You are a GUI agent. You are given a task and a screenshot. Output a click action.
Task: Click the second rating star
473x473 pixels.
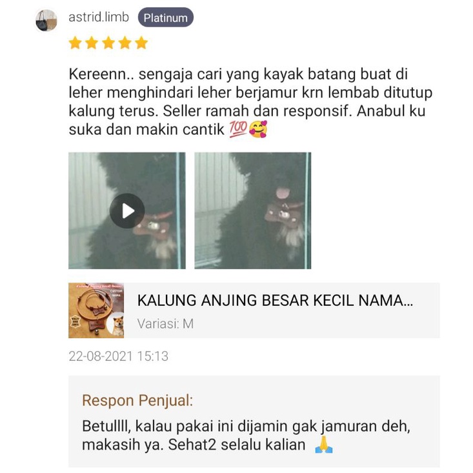pyautogui.click(x=92, y=43)
